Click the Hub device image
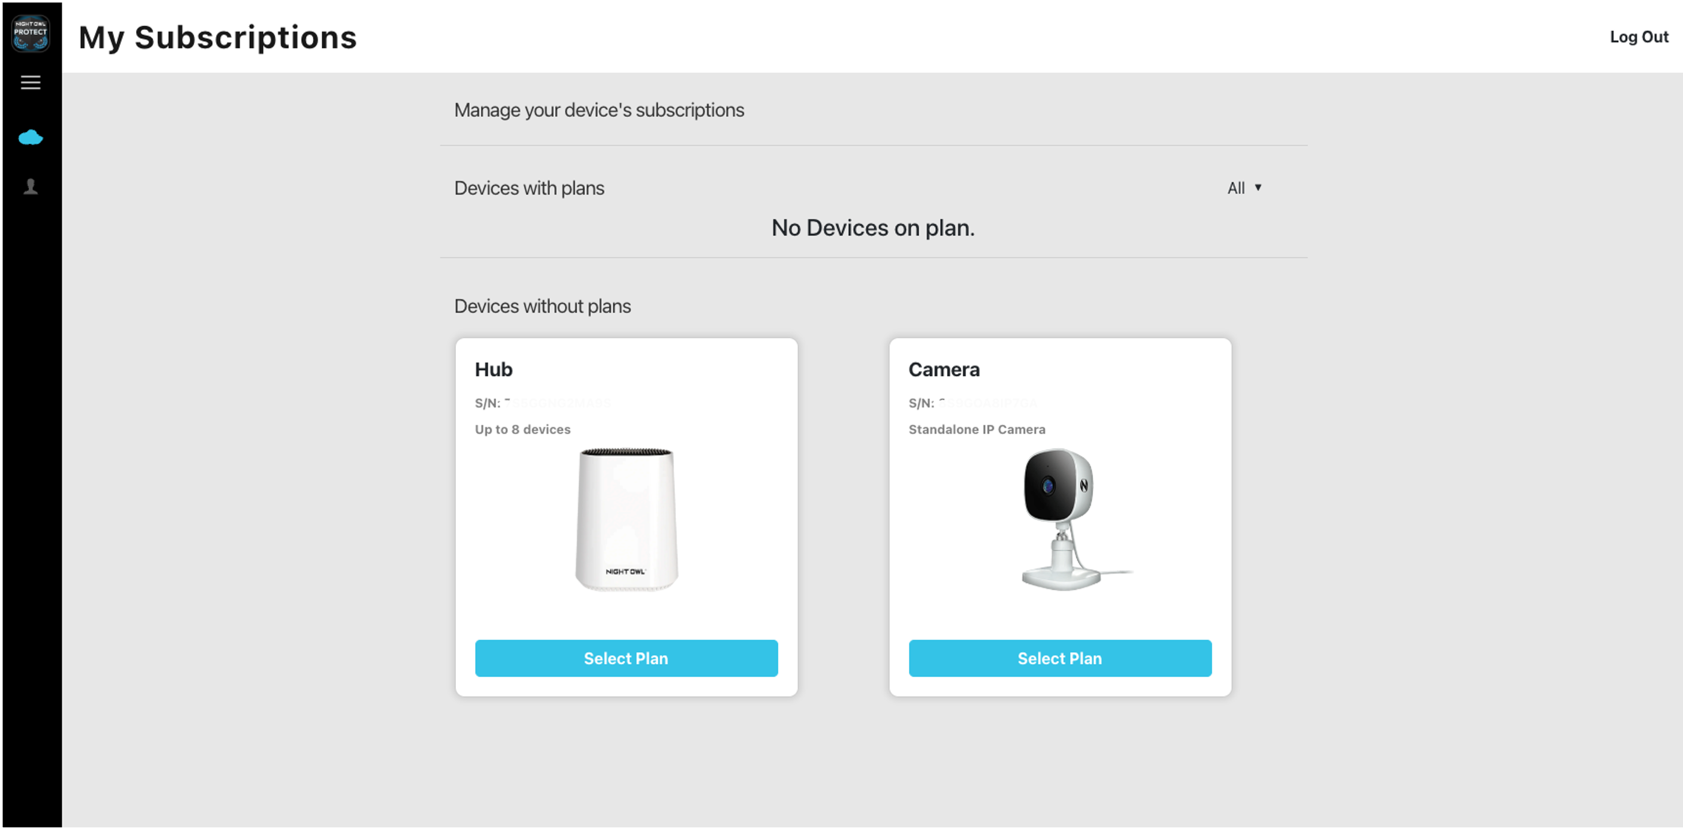Viewport: 1683px width, 829px height. (626, 519)
